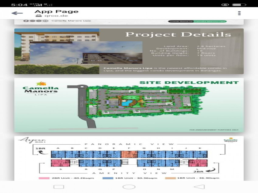Select the Project Details banner image
The image size is (258, 193).
129,51
